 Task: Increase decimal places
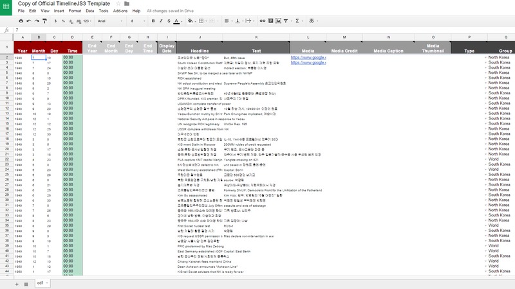coord(79,21)
